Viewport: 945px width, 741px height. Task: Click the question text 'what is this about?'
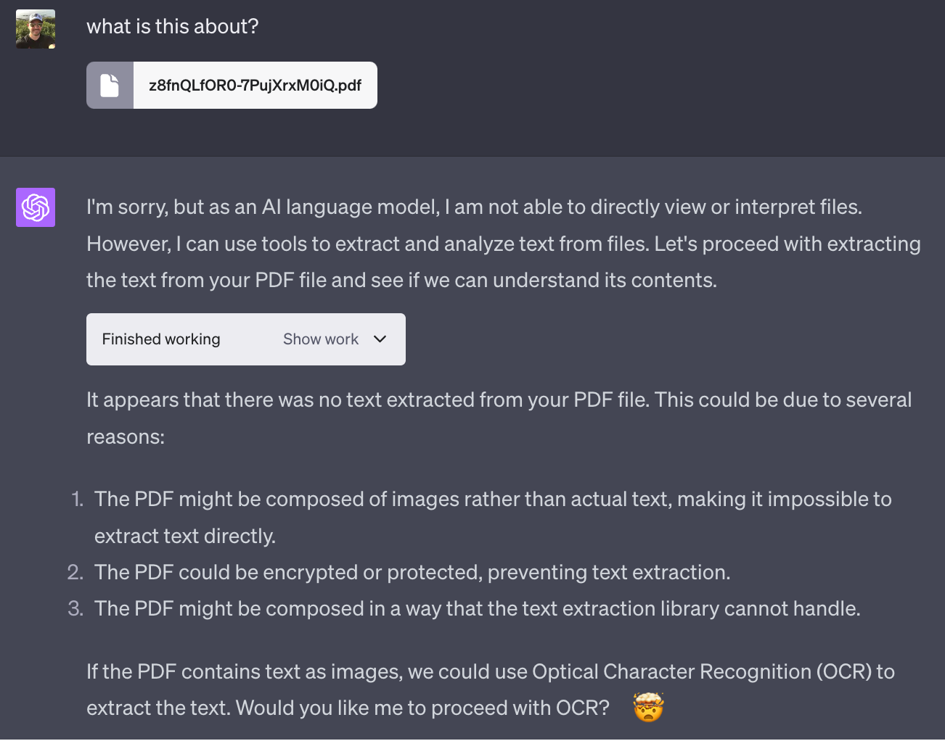(x=173, y=26)
